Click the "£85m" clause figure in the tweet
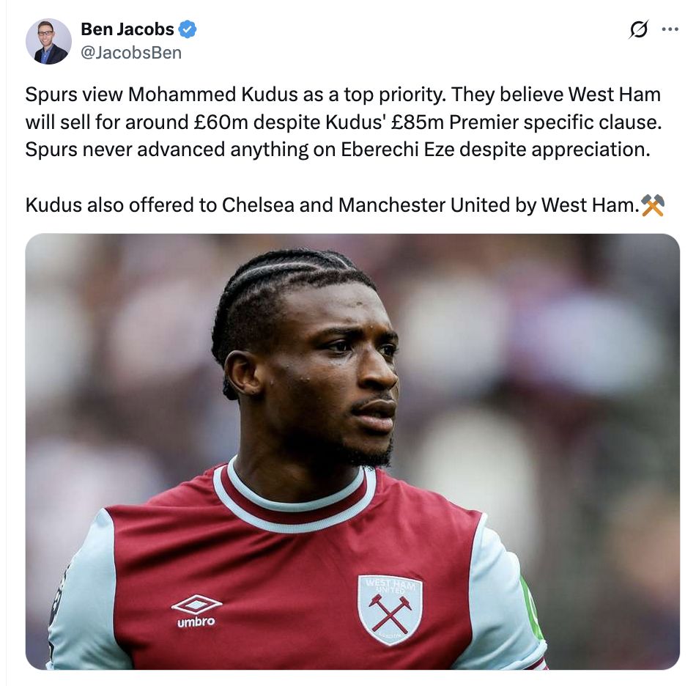The height and width of the screenshot is (686, 696). pos(418,122)
